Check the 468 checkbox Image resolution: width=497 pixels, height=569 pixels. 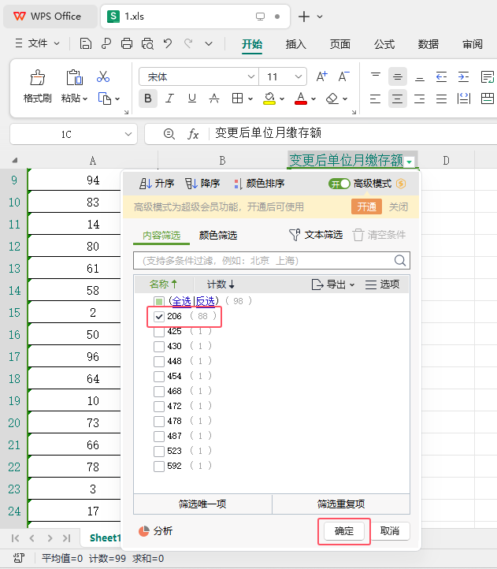coord(159,391)
